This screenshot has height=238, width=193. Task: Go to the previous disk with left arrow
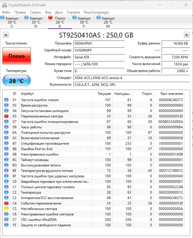(x=6, y=35)
